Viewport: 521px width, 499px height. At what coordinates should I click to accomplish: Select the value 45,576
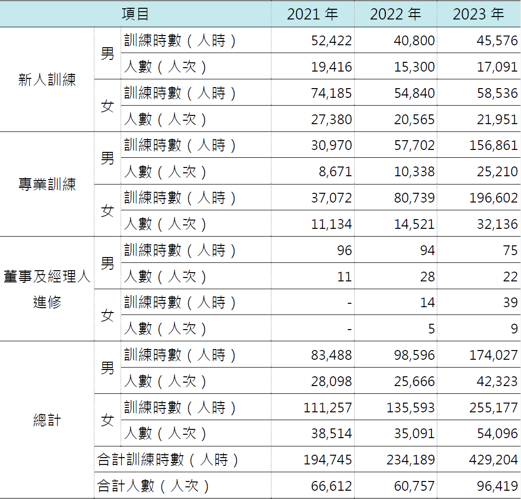tap(497, 40)
